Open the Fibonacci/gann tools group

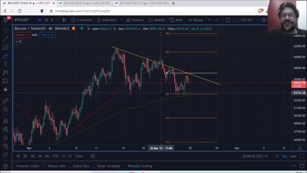click(5, 47)
